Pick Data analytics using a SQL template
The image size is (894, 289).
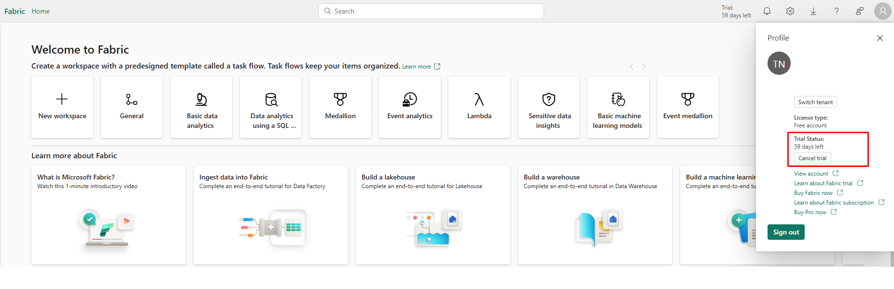[271, 107]
